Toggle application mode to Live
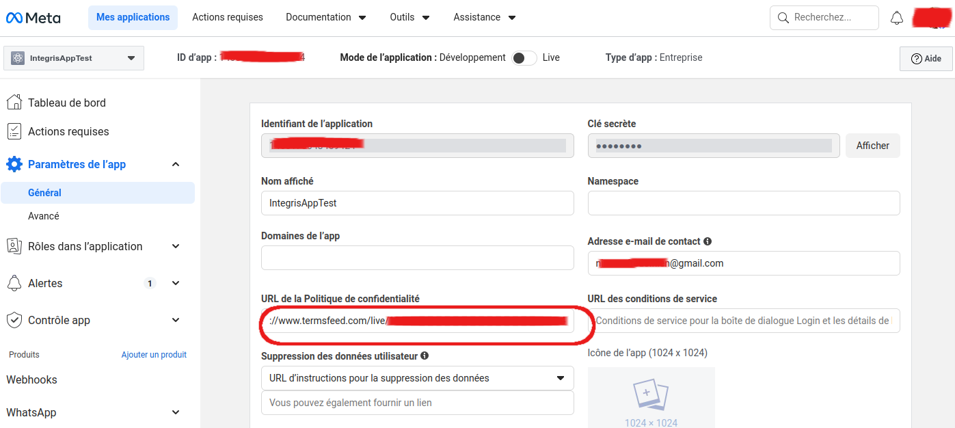Screen dimensions: 955x428 (524, 58)
